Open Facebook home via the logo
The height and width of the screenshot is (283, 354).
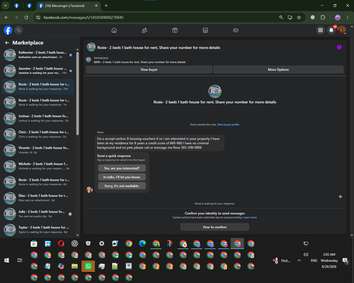(8, 30)
